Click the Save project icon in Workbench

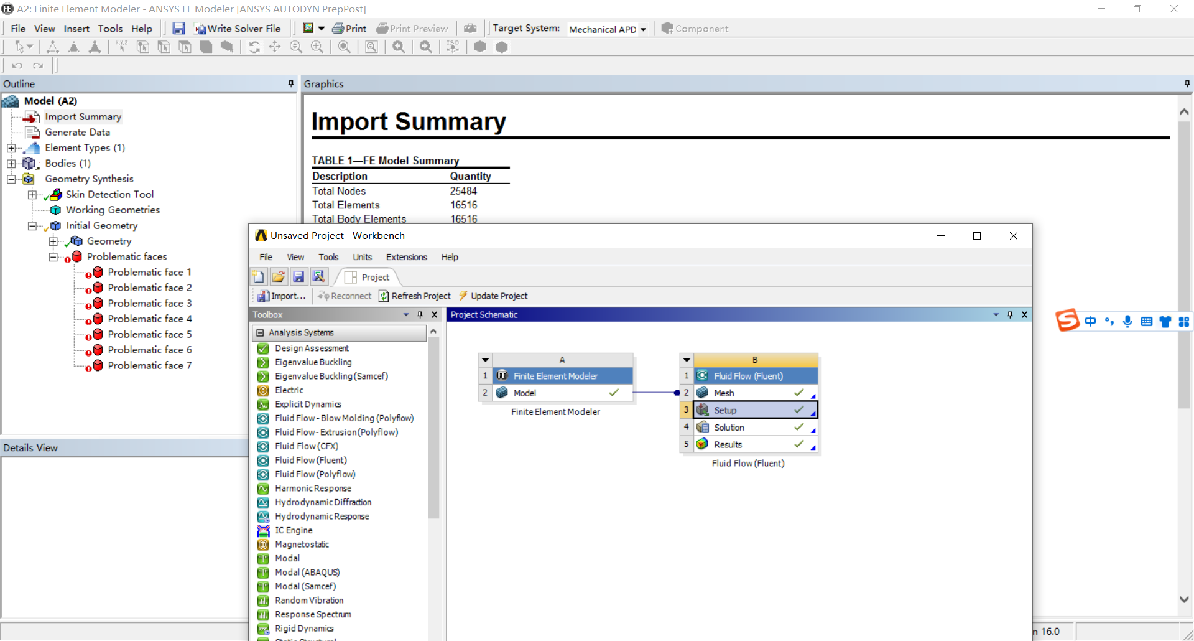click(x=298, y=277)
